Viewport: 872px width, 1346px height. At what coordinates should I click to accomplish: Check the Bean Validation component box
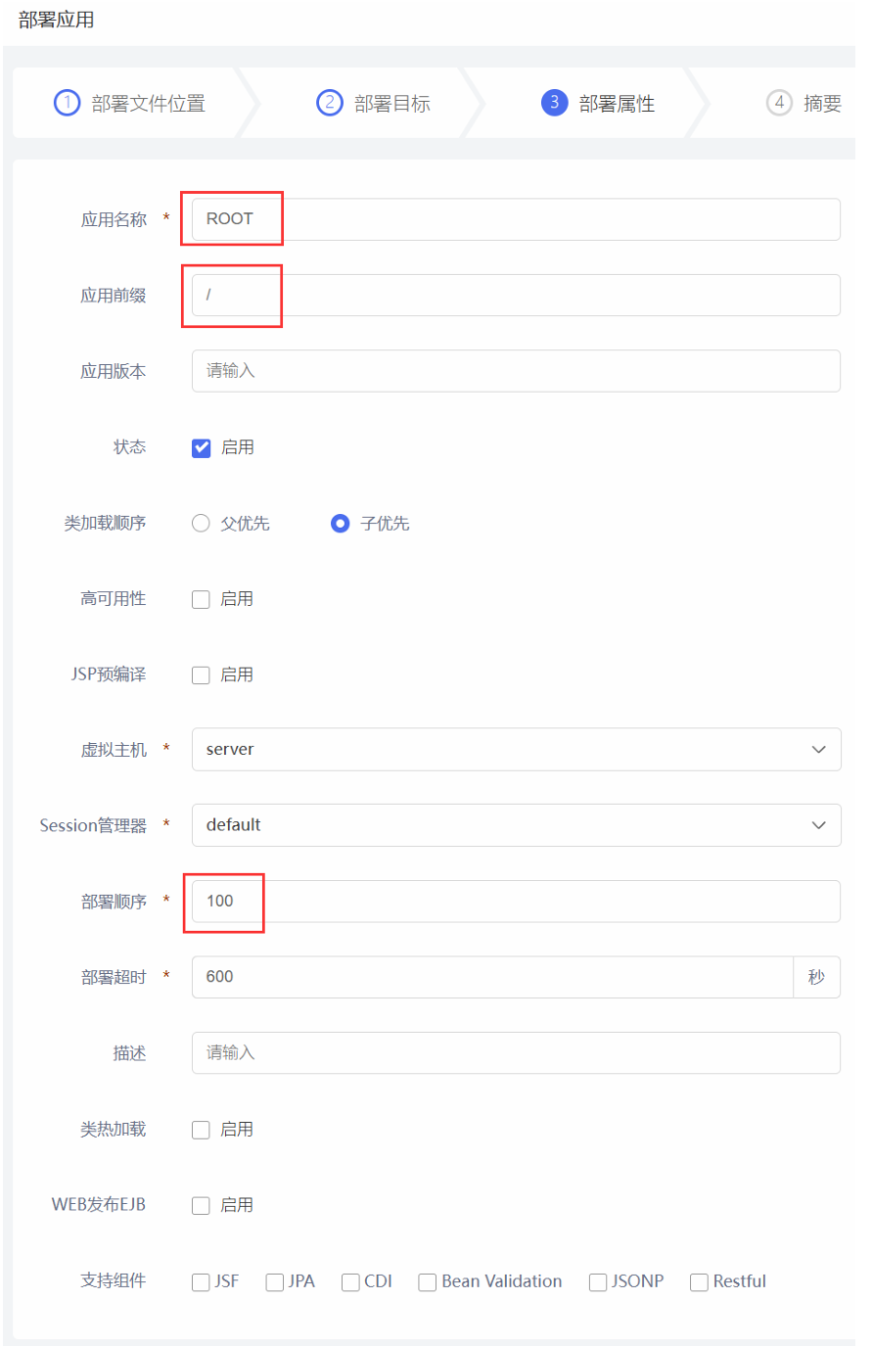428,1282
